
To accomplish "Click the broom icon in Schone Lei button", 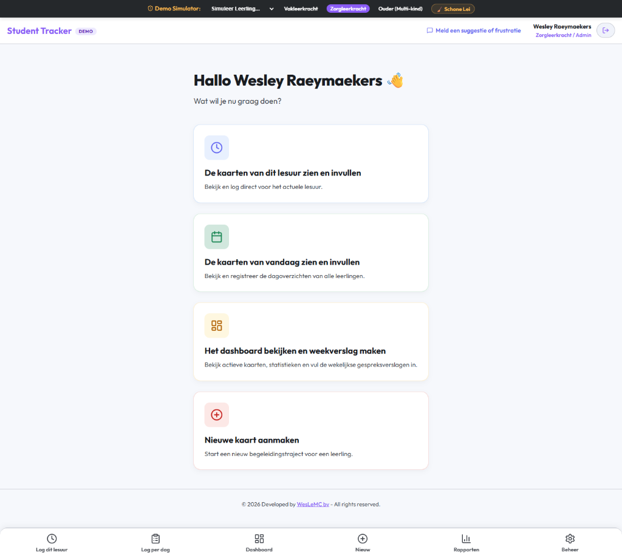I will (439, 9).
